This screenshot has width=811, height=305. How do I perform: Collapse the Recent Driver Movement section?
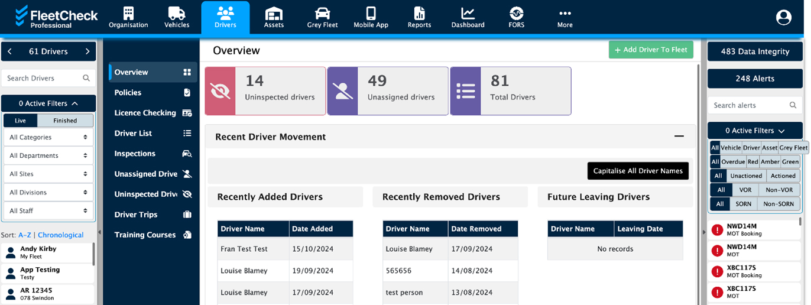[679, 137]
